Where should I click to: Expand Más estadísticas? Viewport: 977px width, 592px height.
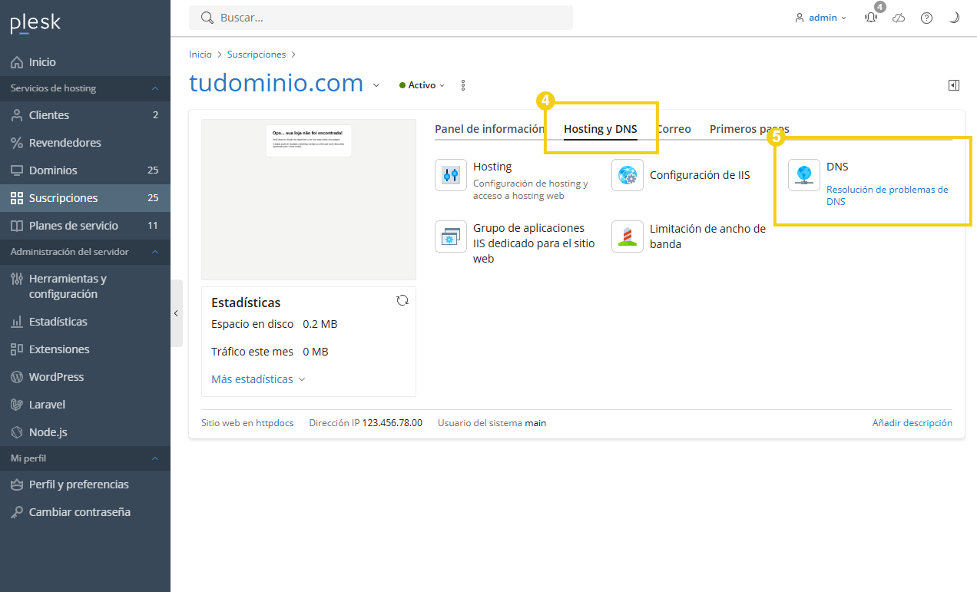pyautogui.click(x=258, y=379)
